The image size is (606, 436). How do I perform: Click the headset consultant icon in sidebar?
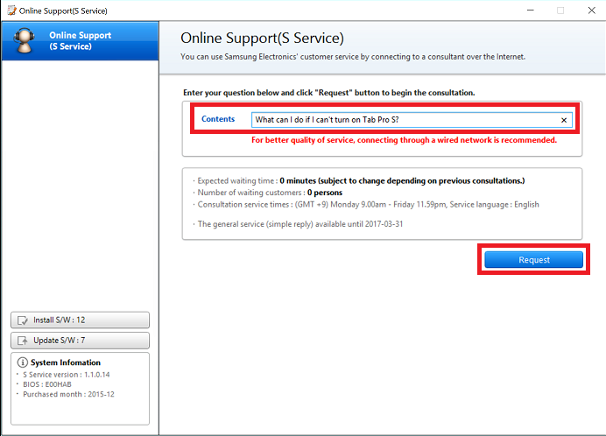pyautogui.click(x=24, y=40)
